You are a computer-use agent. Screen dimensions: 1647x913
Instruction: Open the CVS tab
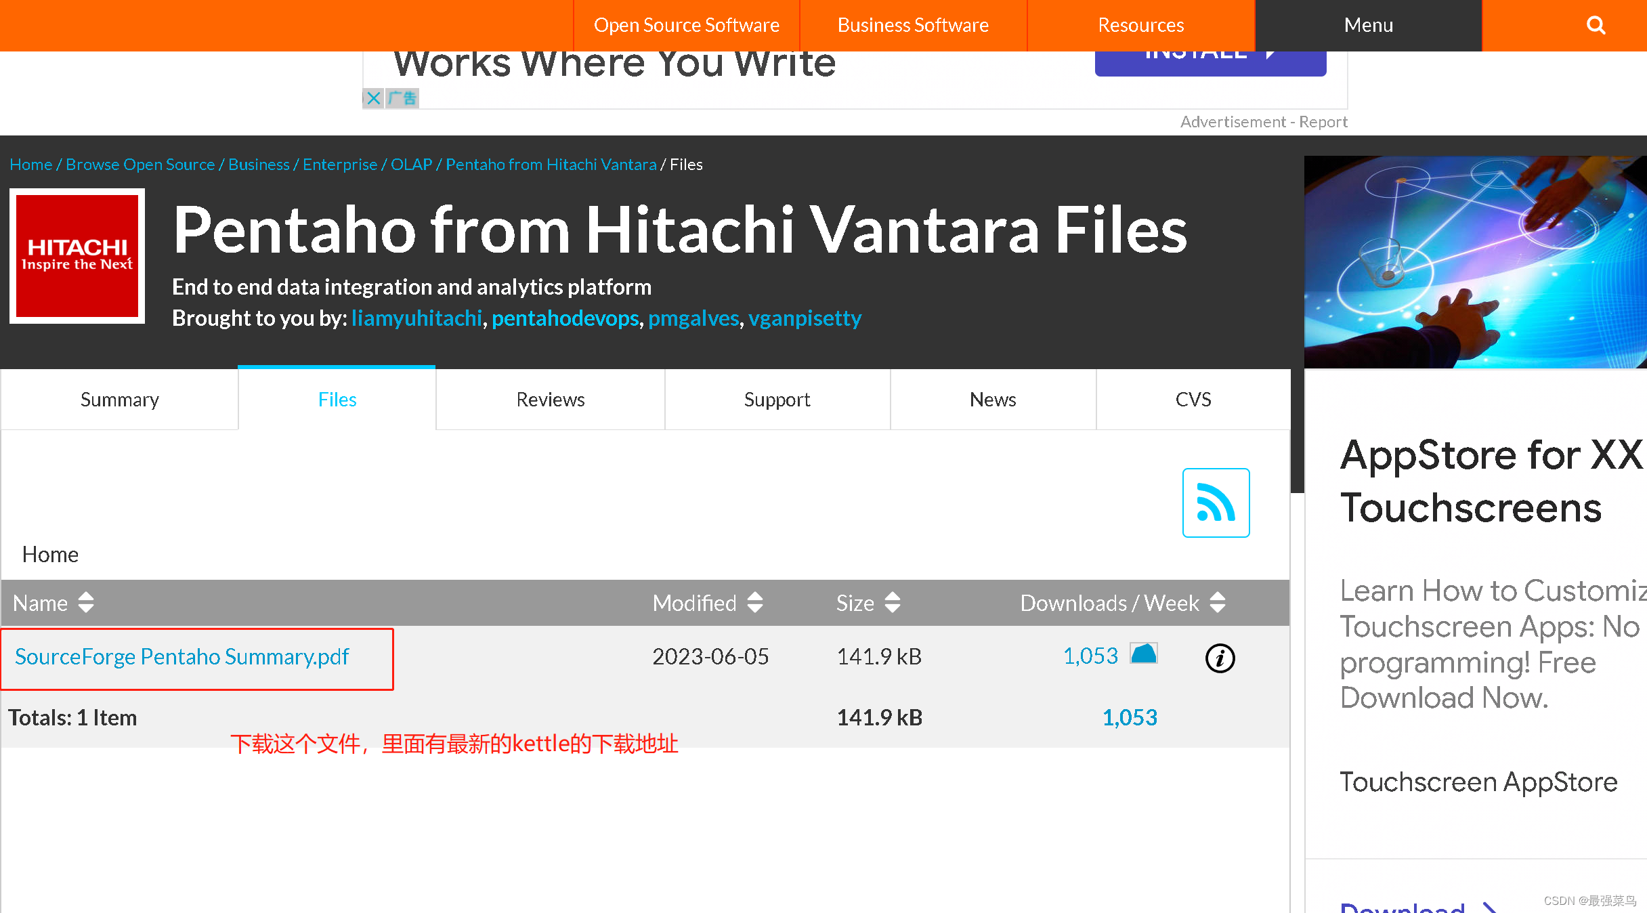tap(1193, 400)
